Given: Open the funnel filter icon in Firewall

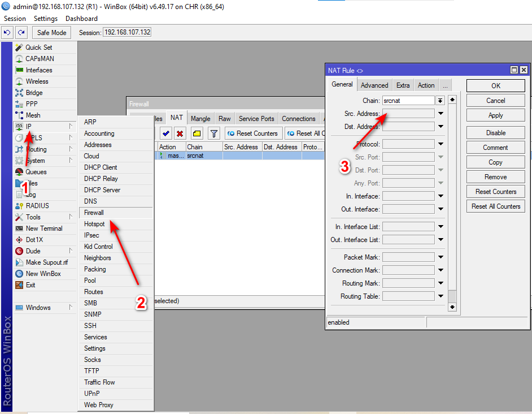Looking at the screenshot, I should 214,133.
